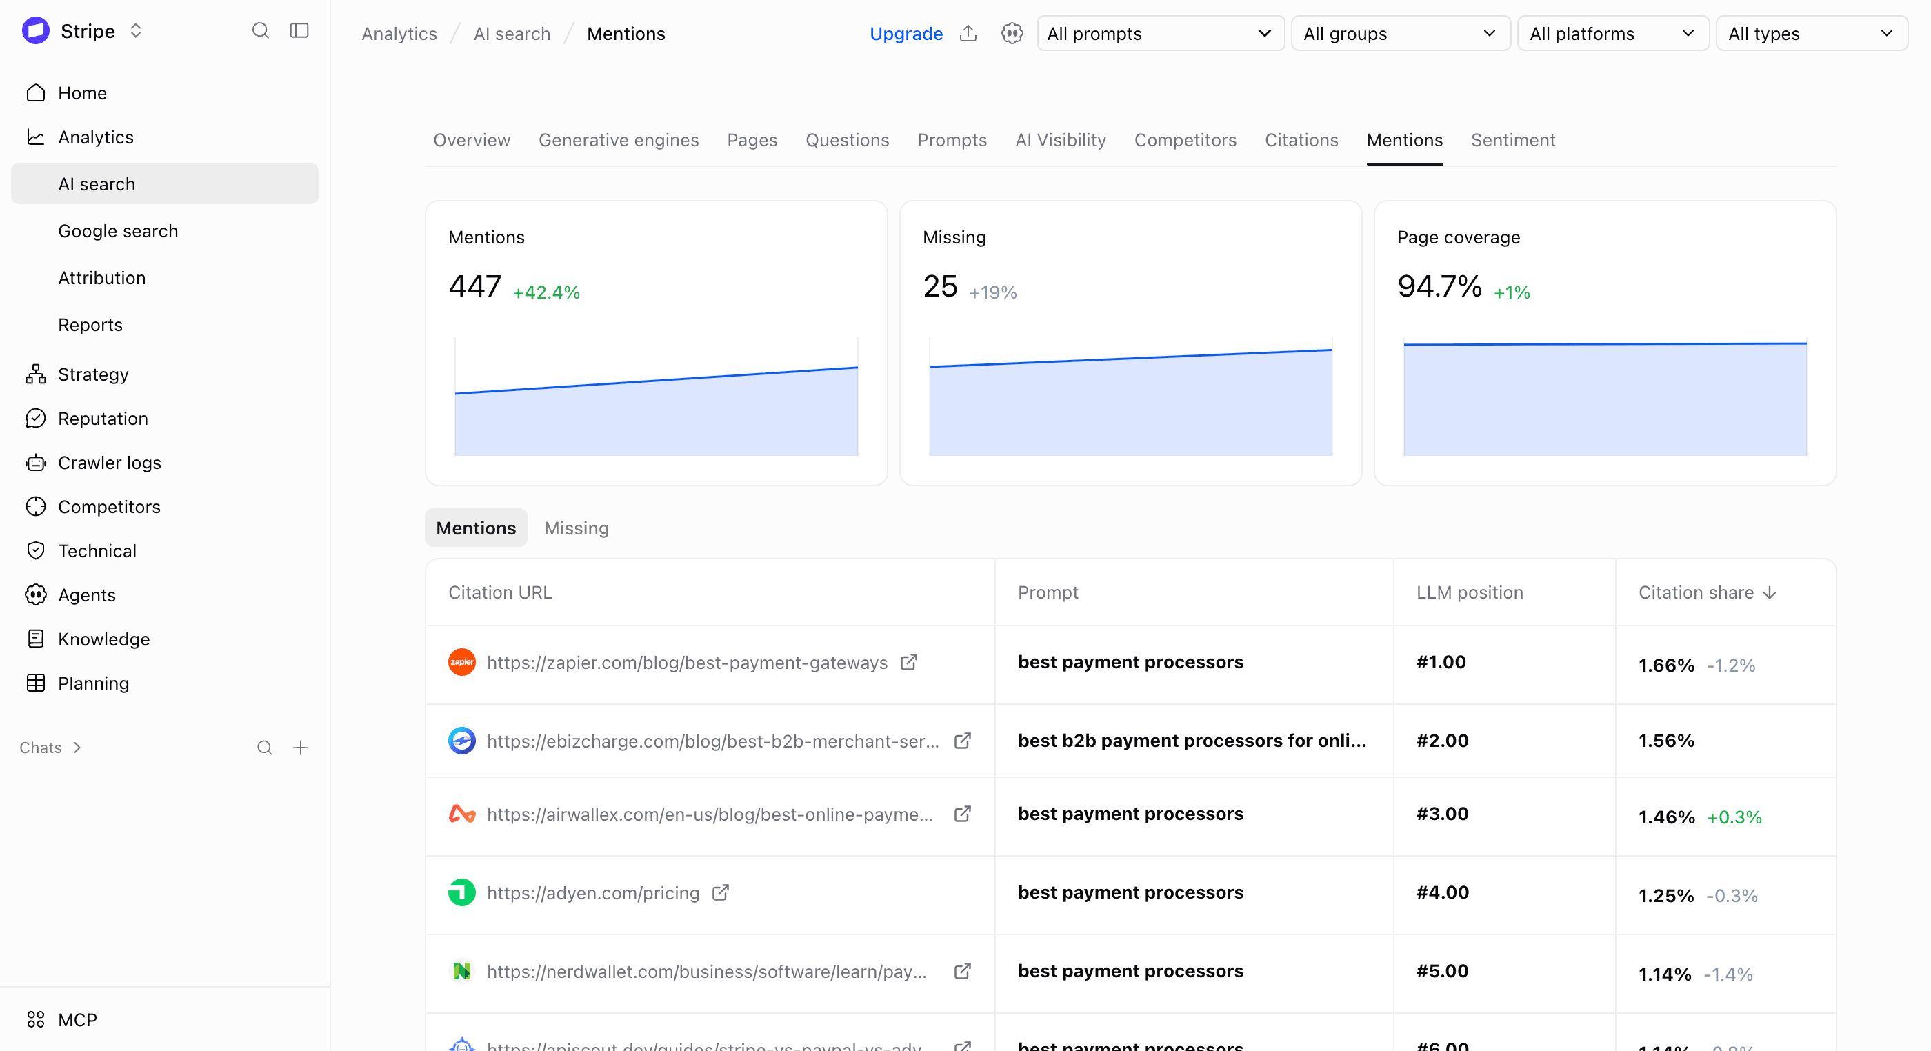Click Analytics in the breadcrumb
This screenshot has width=1931, height=1051.
pos(399,34)
